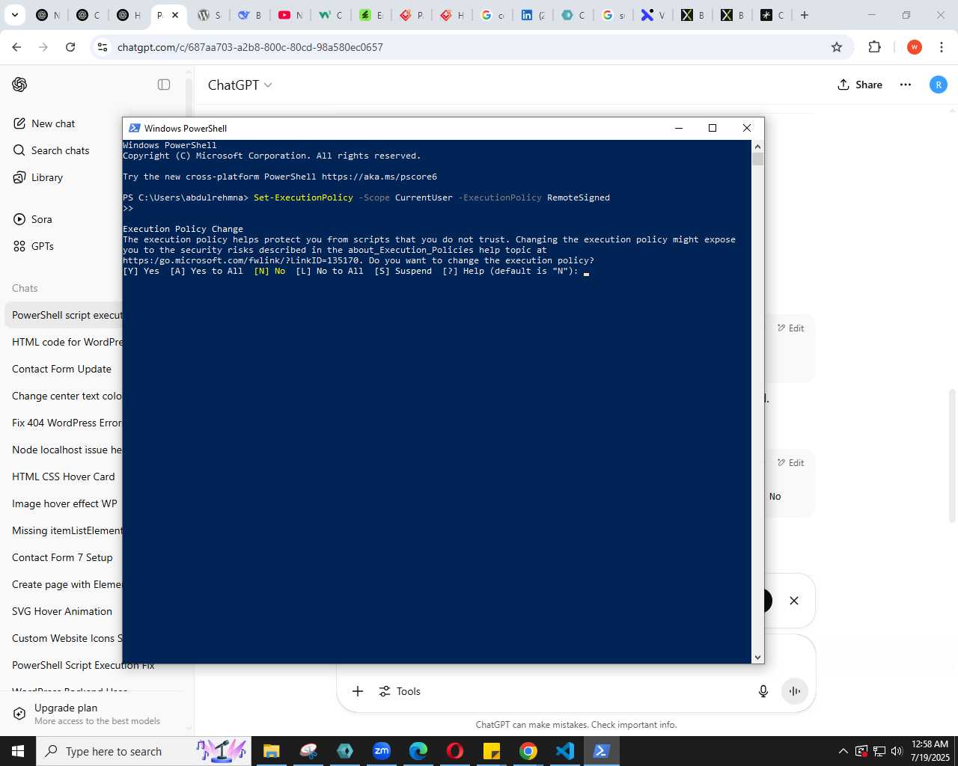
Task: Reload the page
Action: 70,47
